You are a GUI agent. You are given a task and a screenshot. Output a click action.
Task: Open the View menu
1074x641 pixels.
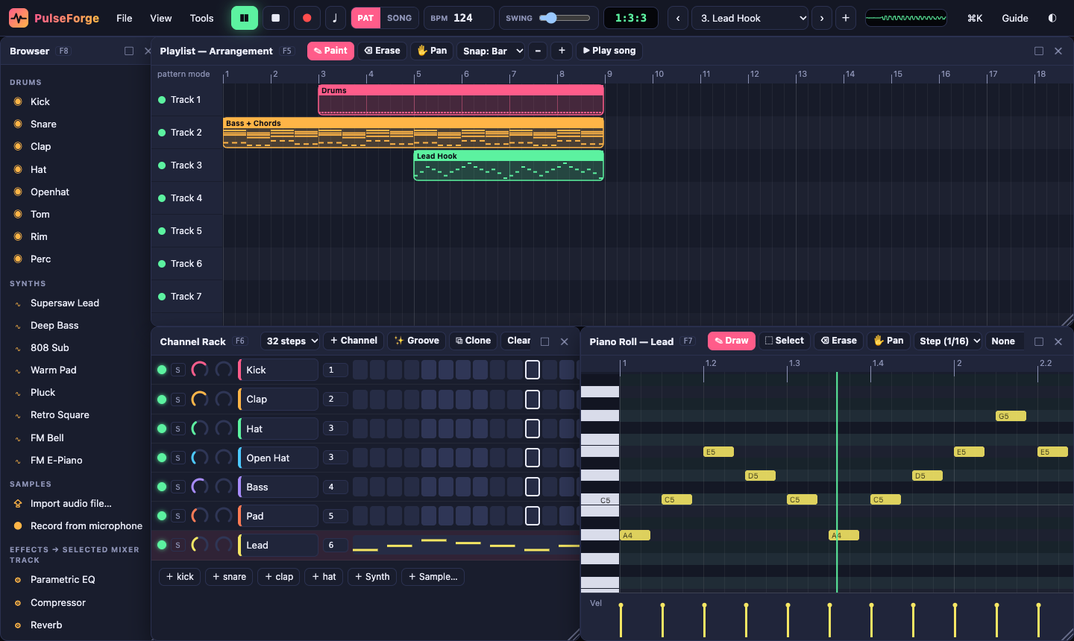[x=161, y=18]
